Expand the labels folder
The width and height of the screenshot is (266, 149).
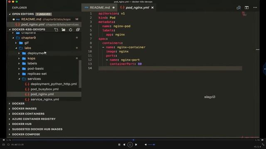pos(19,63)
